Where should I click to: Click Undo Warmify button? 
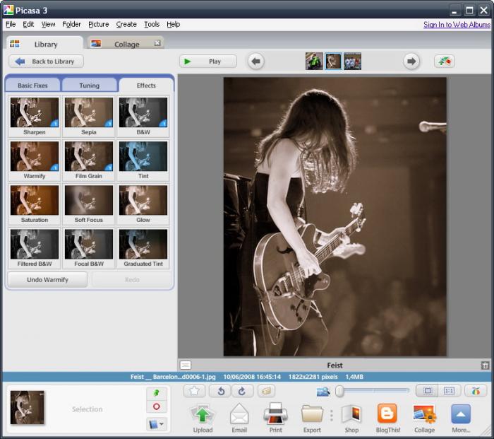tap(47, 280)
